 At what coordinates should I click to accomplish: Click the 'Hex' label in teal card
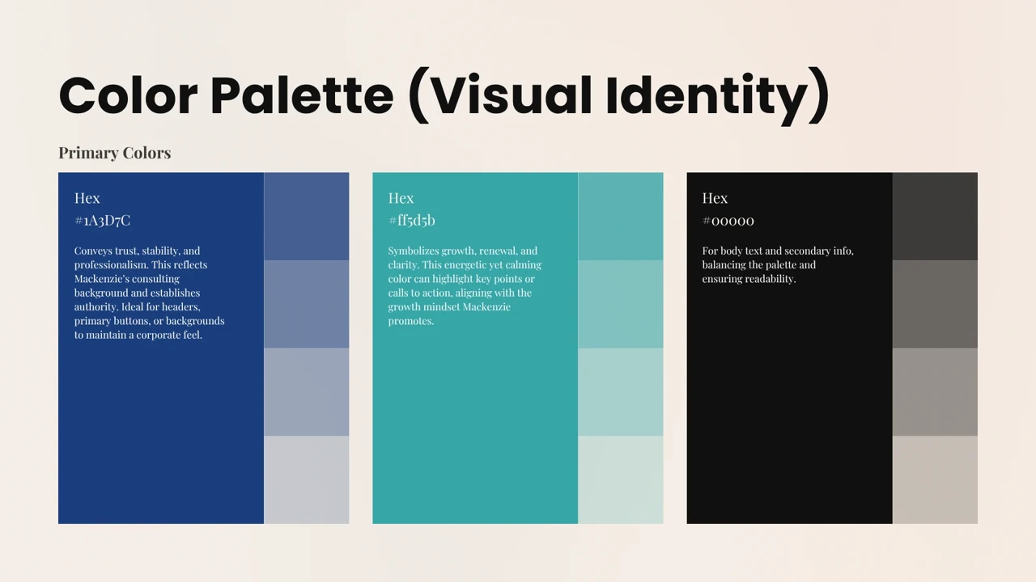tap(401, 198)
